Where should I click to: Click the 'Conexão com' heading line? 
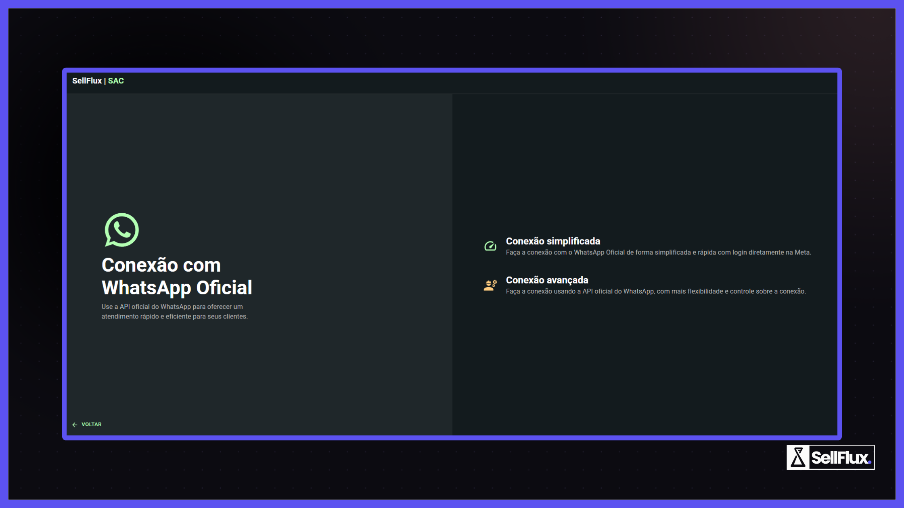[161, 265]
